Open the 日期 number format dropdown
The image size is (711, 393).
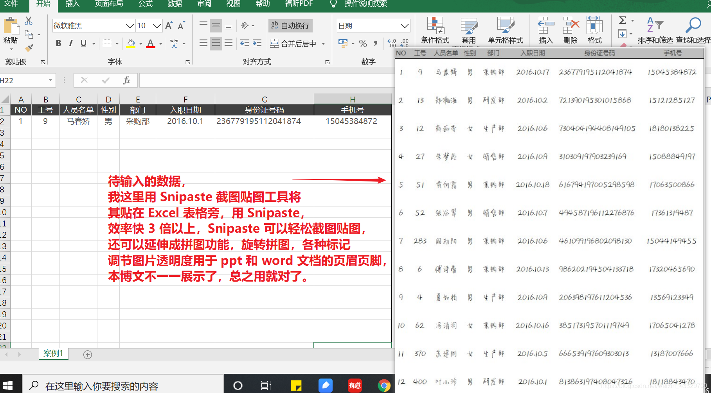pyautogui.click(x=405, y=26)
